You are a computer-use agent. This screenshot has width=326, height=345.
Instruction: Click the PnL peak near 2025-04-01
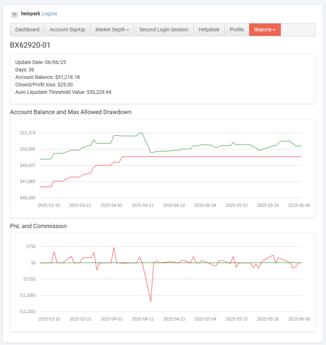114,248
